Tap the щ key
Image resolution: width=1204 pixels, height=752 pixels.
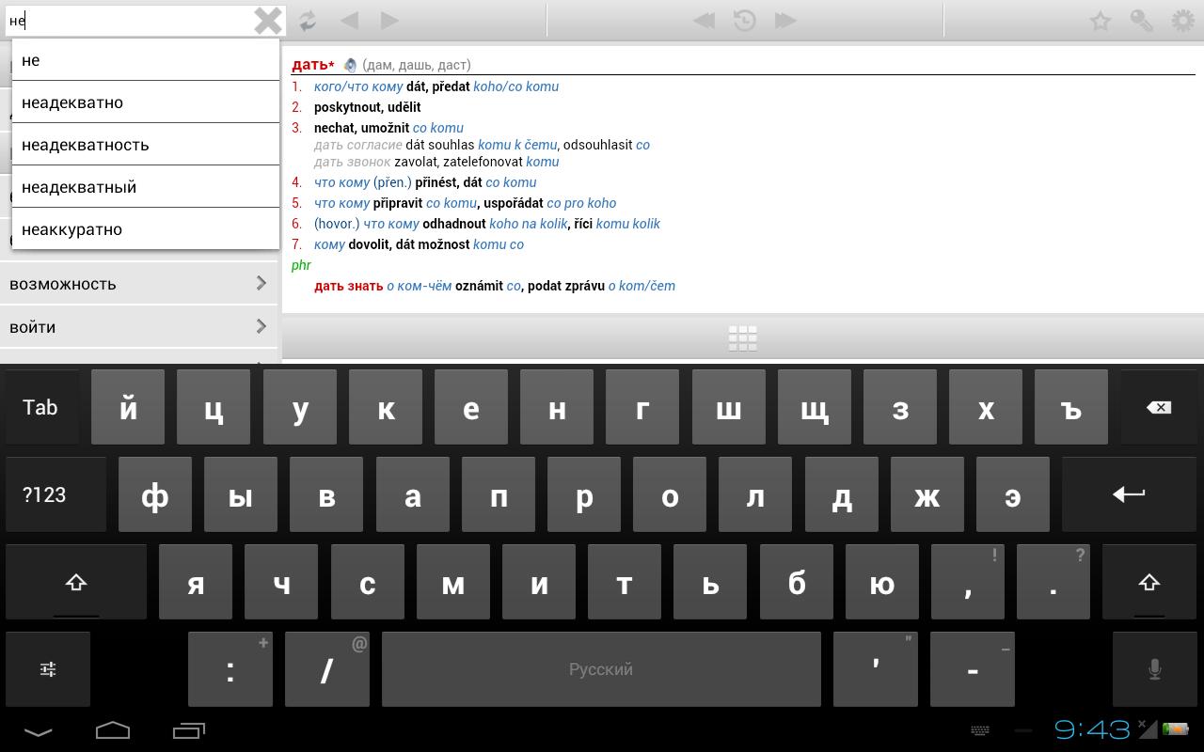[815, 407]
